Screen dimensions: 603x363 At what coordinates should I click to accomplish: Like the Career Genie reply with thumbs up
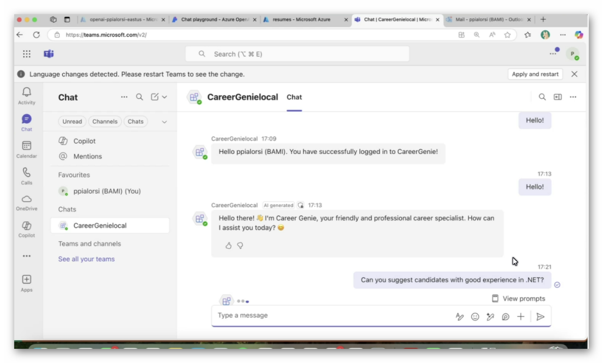[228, 245]
